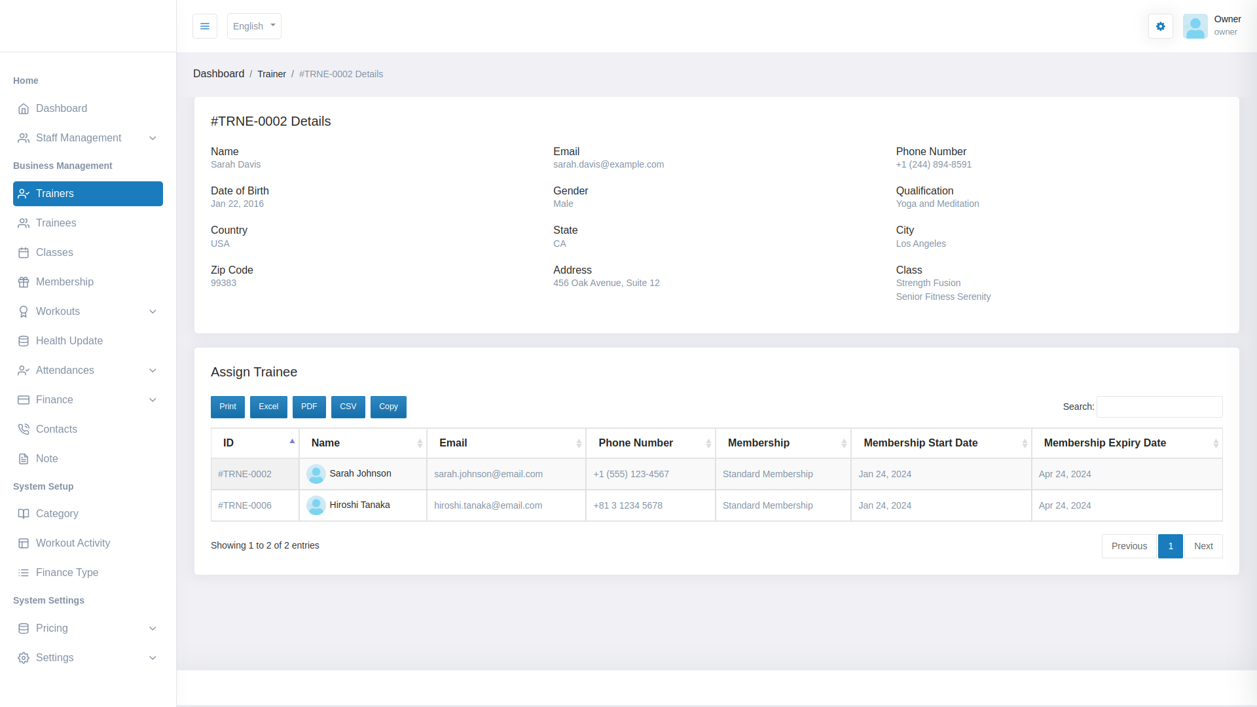The width and height of the screenshot is (1257, 707).
Task: Sort table by Membership Expiry Date
Action: point(1126,443)
